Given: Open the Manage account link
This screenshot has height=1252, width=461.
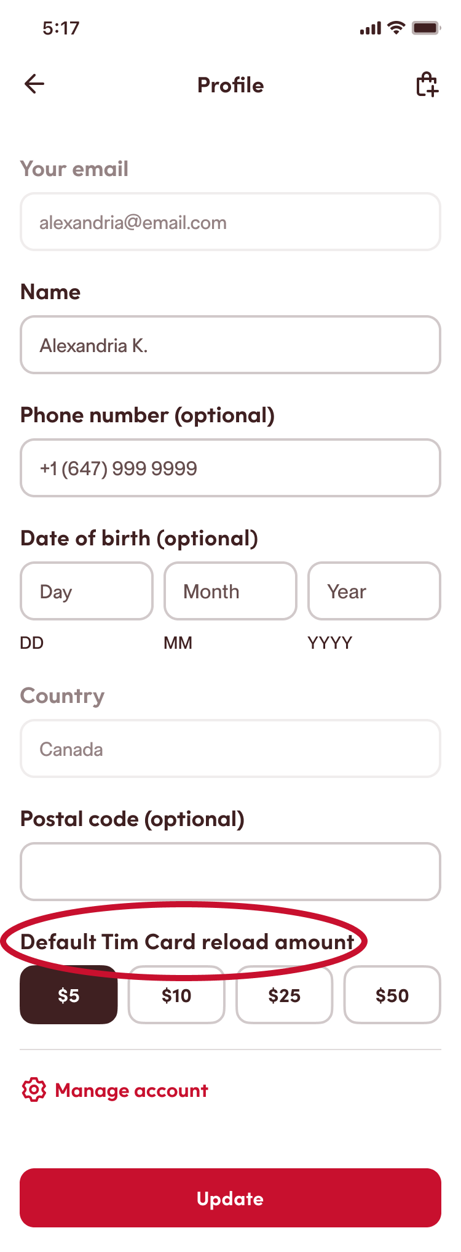Looking at the screenshot, I should point(132,1090).
